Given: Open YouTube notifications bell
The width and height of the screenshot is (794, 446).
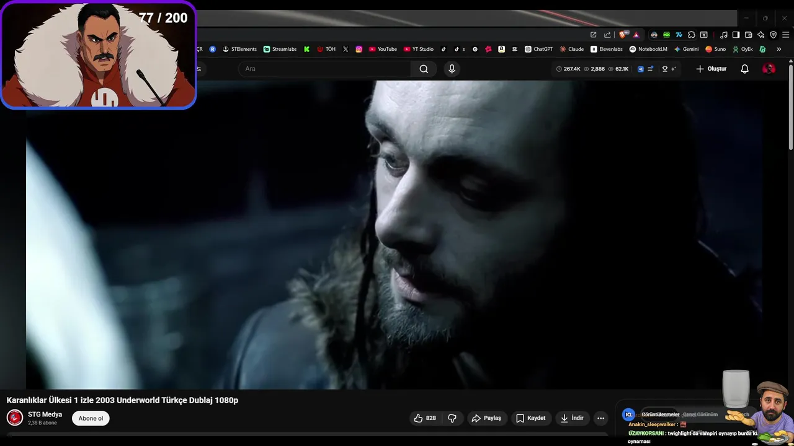Looking at the screenshot, I should [x=745, y=69].
